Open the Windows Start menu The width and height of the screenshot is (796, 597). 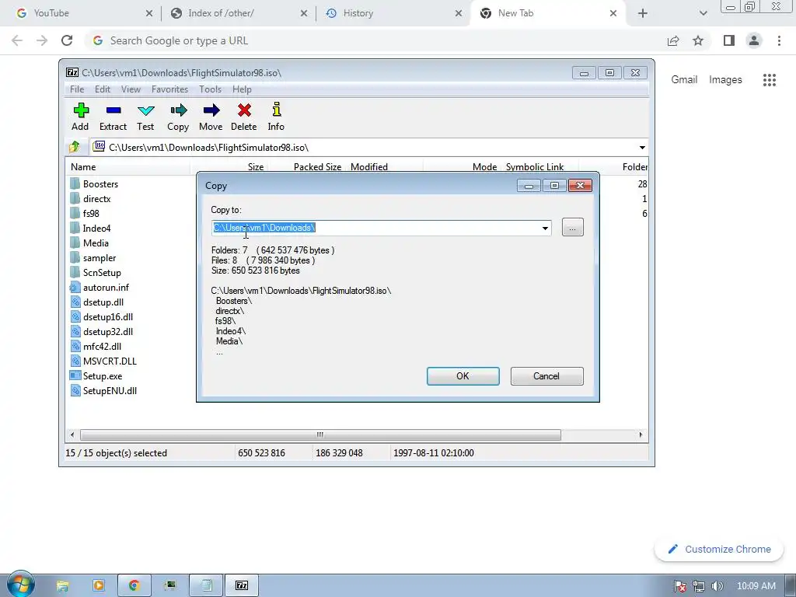pyautogui.click(x=20, y=585)
